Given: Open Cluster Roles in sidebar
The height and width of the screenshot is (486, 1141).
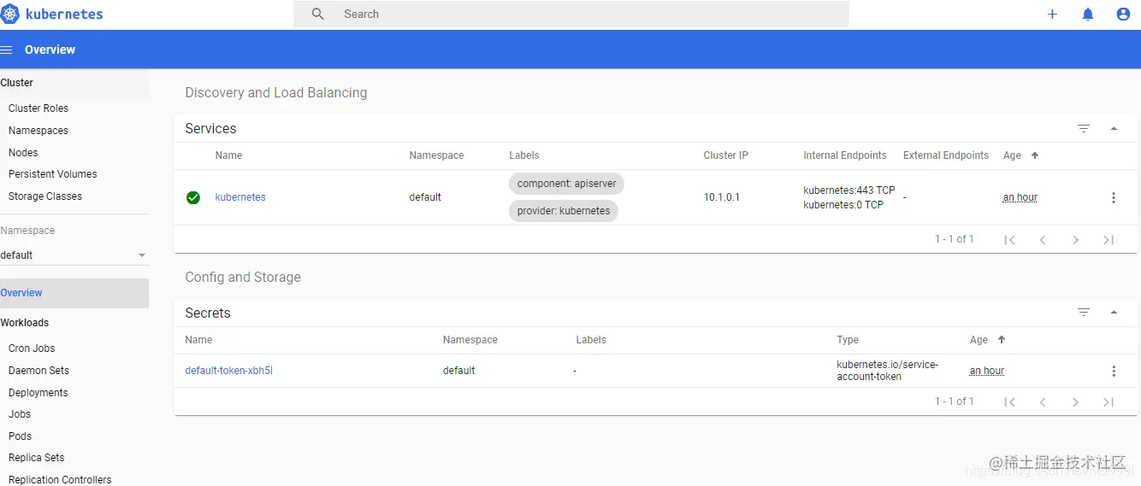Looking at the screenshot, I should click(x=38, y=108).
